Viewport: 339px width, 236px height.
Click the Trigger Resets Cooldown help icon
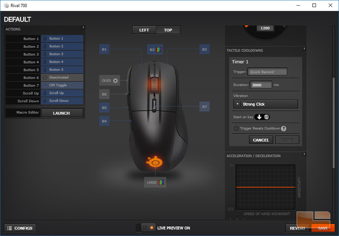point(283,129)
